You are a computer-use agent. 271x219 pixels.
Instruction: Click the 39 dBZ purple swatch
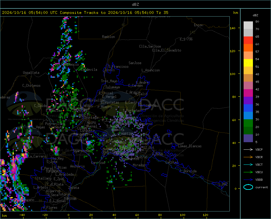248,101
